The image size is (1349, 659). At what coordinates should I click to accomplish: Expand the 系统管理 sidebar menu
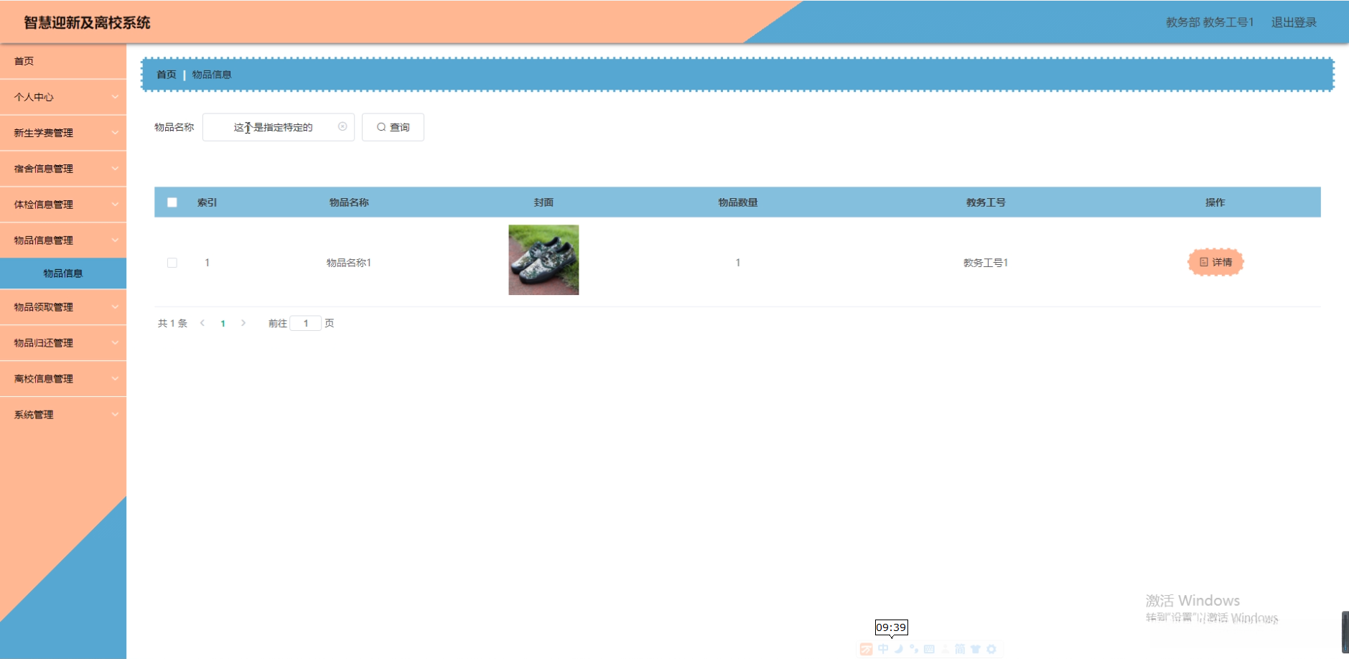[63, 415]
